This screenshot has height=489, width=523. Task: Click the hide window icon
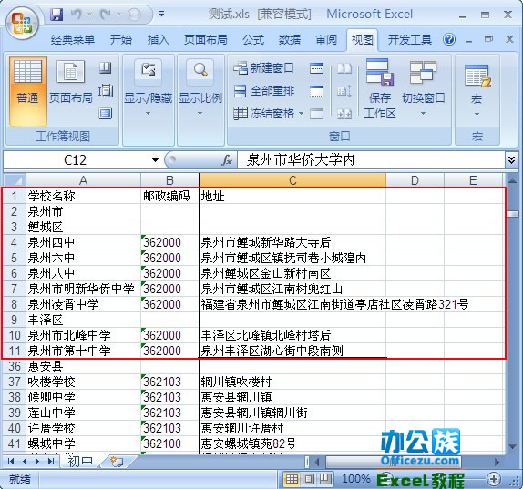coord(316,91)
